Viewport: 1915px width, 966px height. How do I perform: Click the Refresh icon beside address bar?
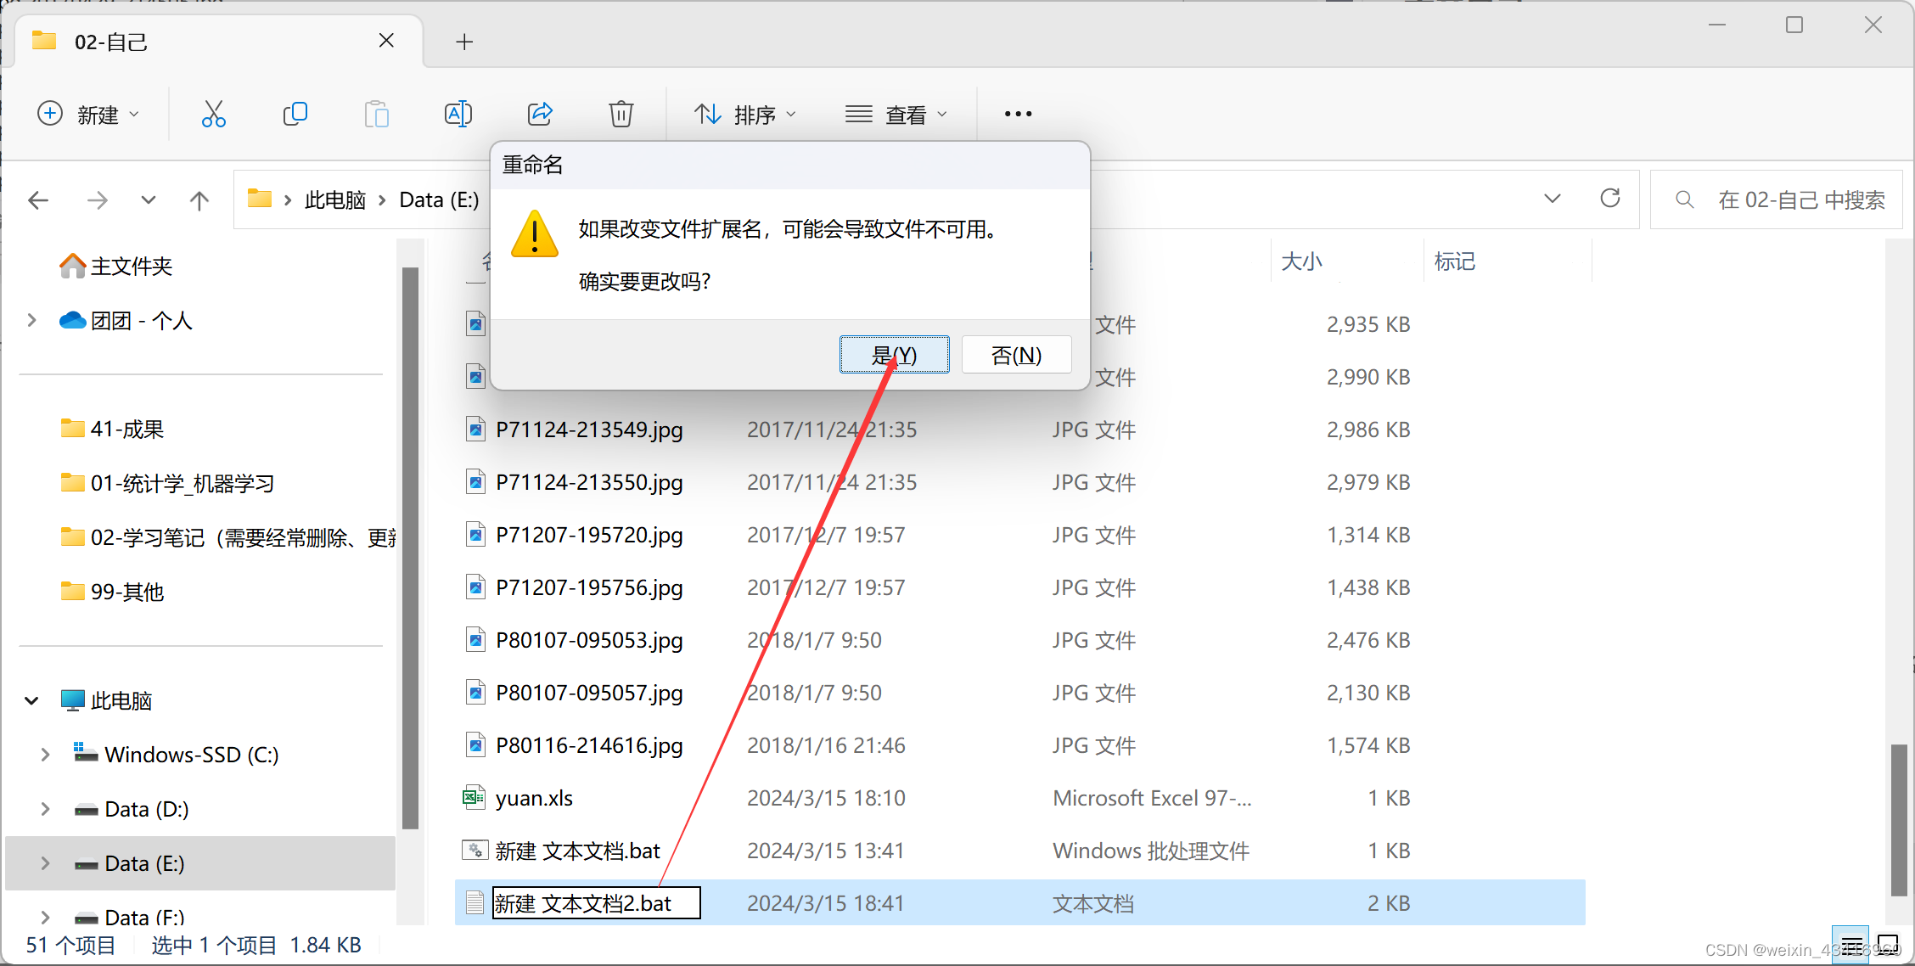pyautogui.click(x=1609, y=199)
